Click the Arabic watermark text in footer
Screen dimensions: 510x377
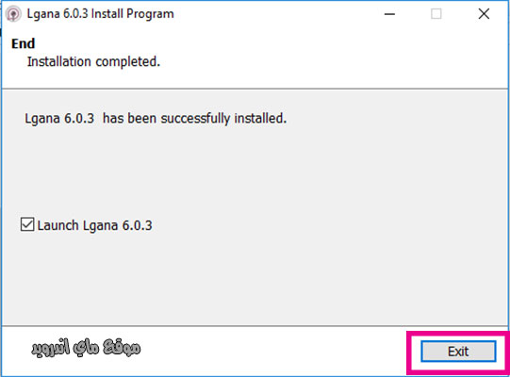pyautogui.click(x=86, y=348)
